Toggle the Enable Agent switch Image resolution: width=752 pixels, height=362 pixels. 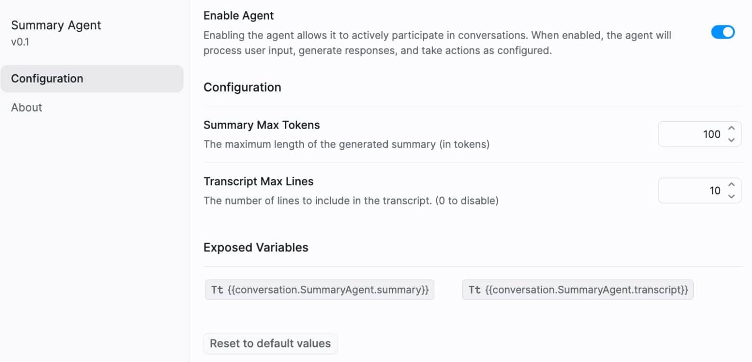point(723,32)
